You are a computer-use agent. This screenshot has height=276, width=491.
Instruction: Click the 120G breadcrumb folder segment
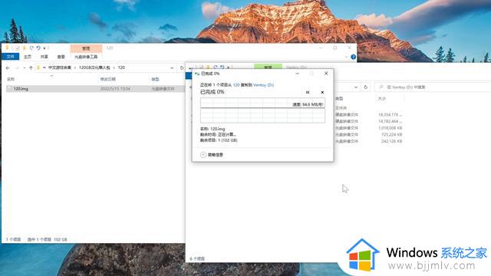pyautogui.click(x=94, y=67)
